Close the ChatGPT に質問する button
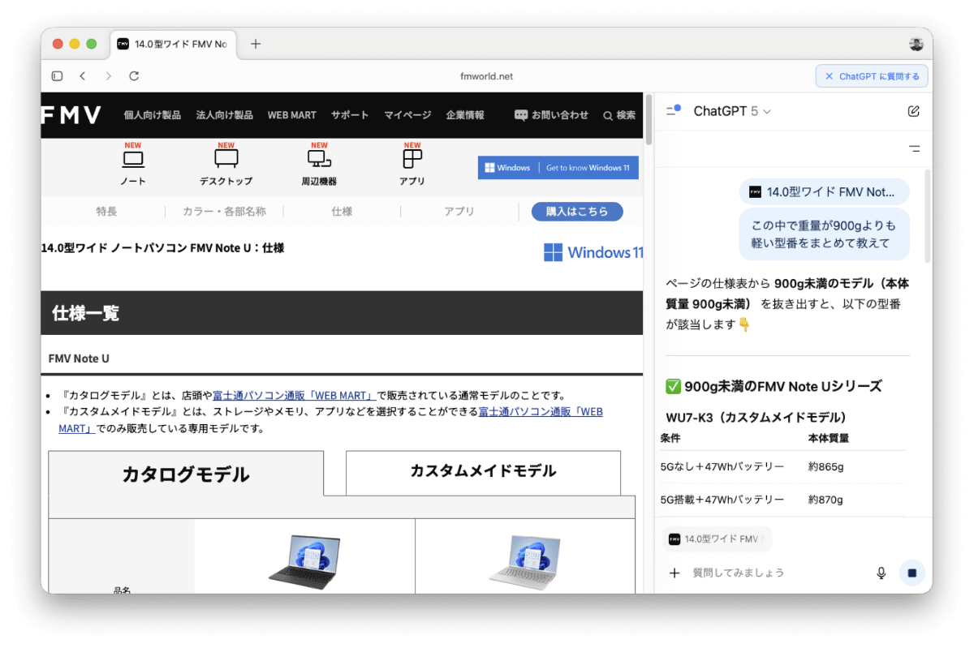974x648 pixels. (829, 76)
